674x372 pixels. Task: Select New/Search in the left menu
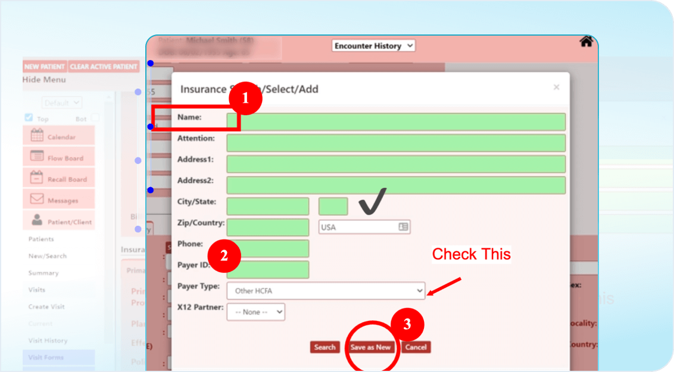(48, 256)
